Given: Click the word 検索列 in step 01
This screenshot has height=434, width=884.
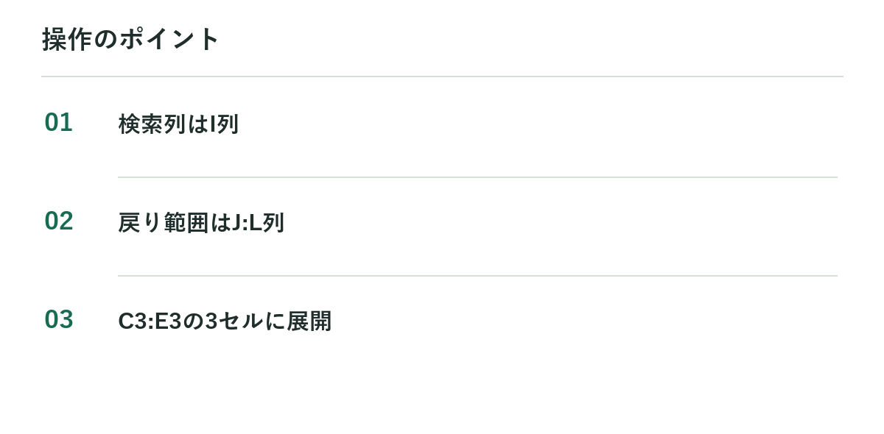Looking at the screenshot, I should click(152, 124).
